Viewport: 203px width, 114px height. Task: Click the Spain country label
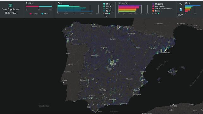[110, 52]
